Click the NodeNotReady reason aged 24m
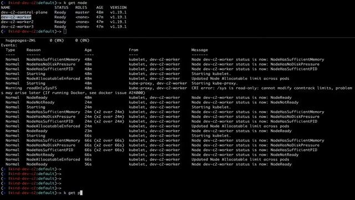 40,102
